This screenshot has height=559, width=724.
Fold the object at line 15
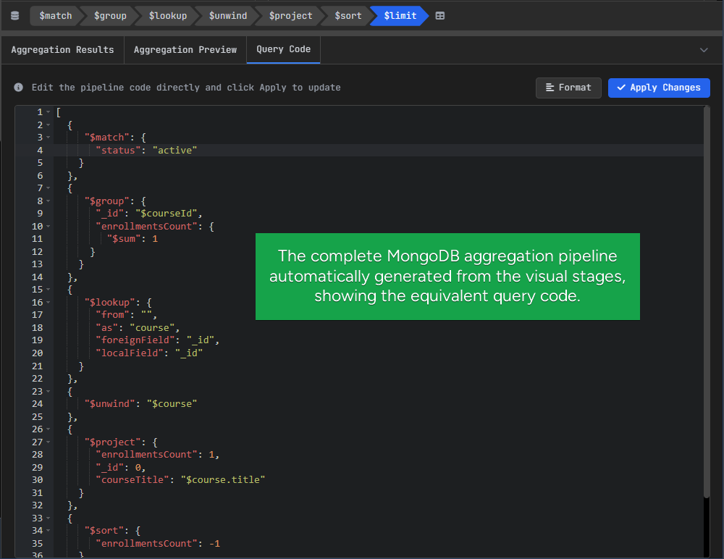48,290
